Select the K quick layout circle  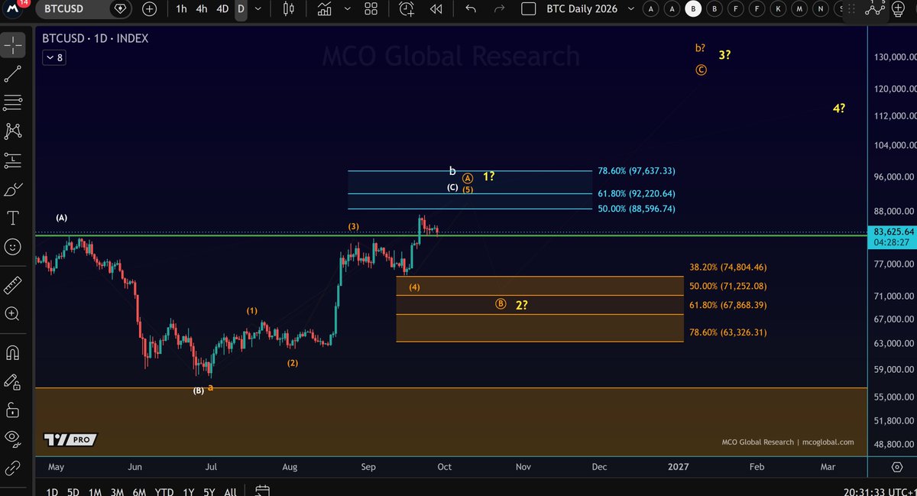(x=778, y=9)
